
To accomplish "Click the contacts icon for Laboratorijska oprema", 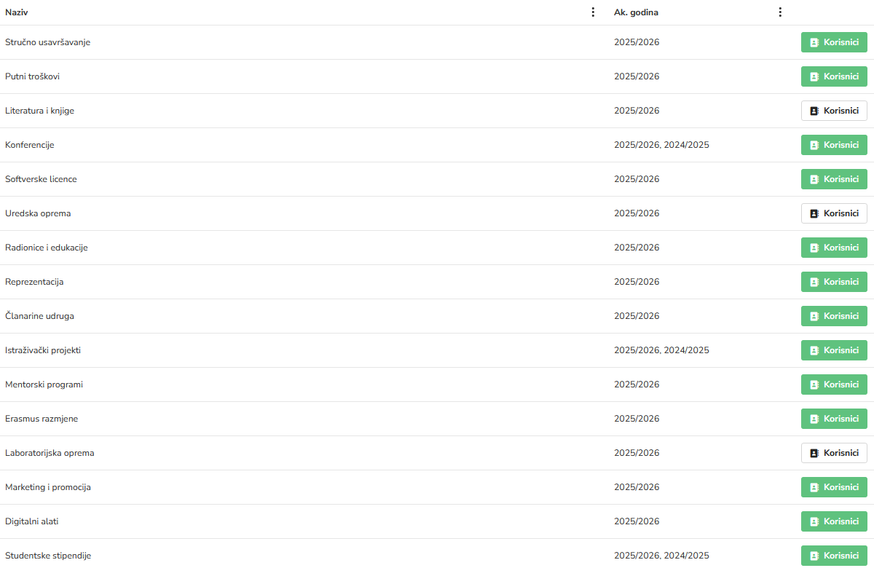I will click(x=815, y=453).
